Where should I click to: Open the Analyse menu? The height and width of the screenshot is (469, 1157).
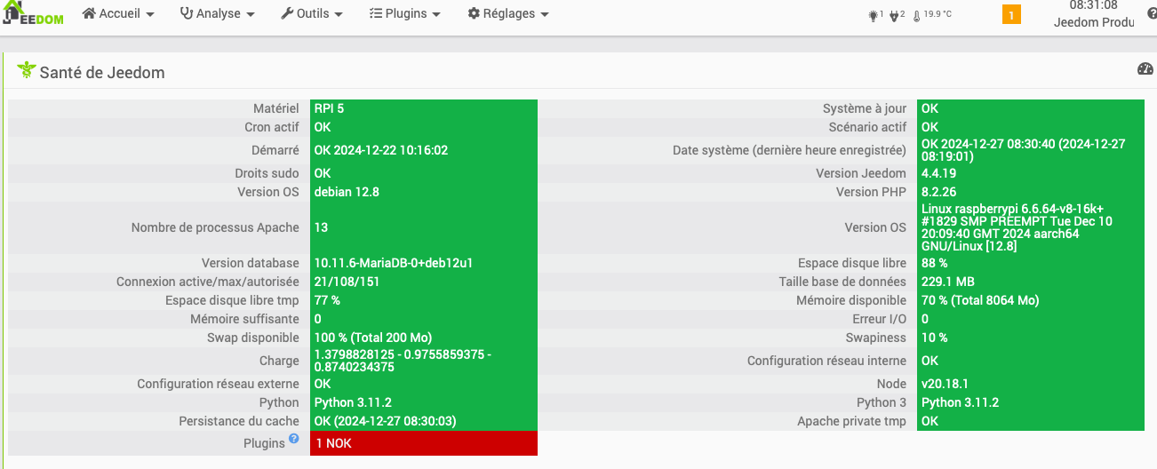(218, 14)
